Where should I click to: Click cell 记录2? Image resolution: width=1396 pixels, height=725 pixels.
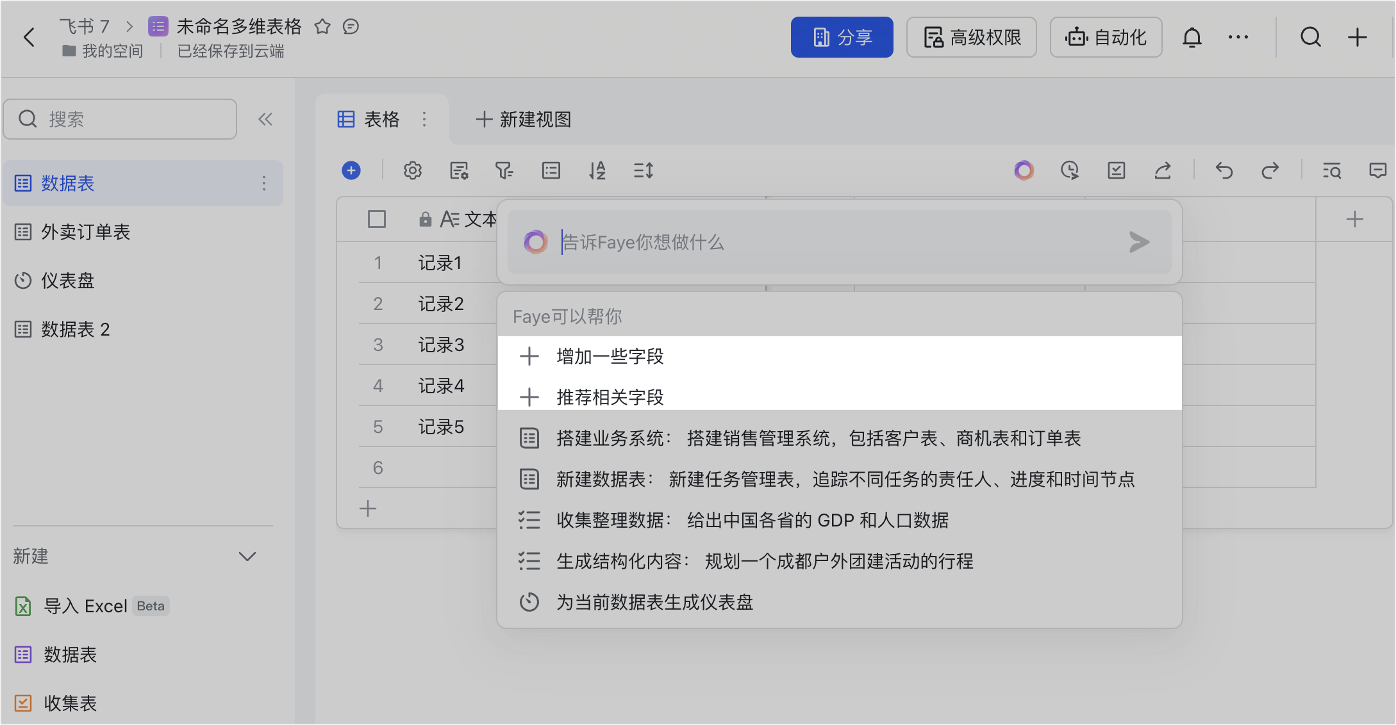pos(441,304)
